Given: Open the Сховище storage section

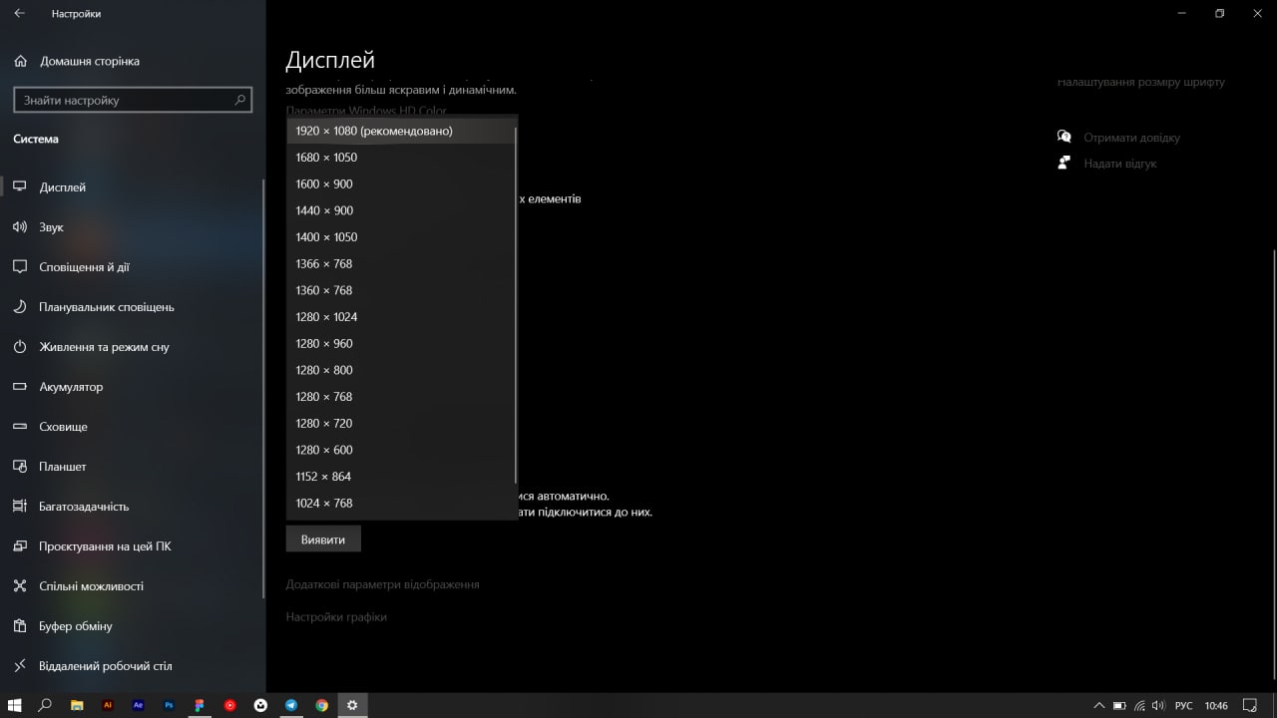Looking at the screenshot, I should pos(133,427).
